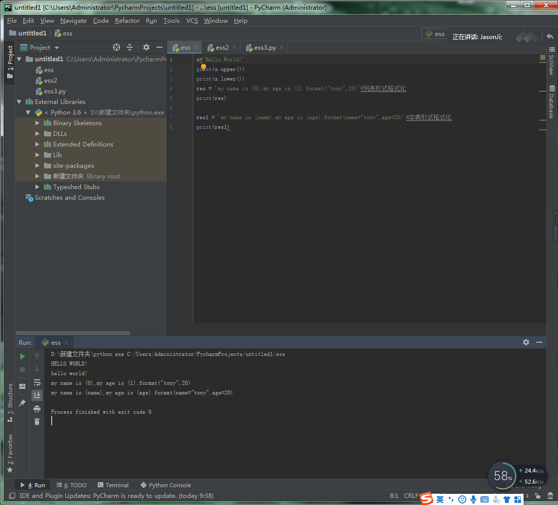Screen dimensions: 558x505
Task: Click the Stop process icon in Run panel
Action: (x=22, y=370)
